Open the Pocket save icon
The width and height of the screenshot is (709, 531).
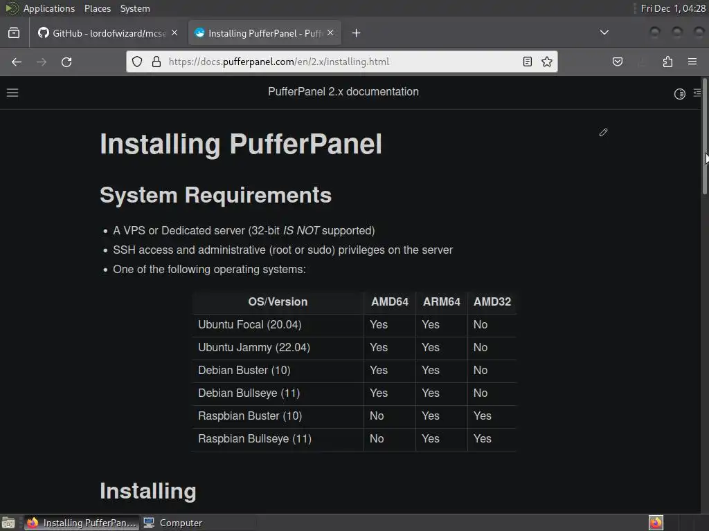point(618,62)
